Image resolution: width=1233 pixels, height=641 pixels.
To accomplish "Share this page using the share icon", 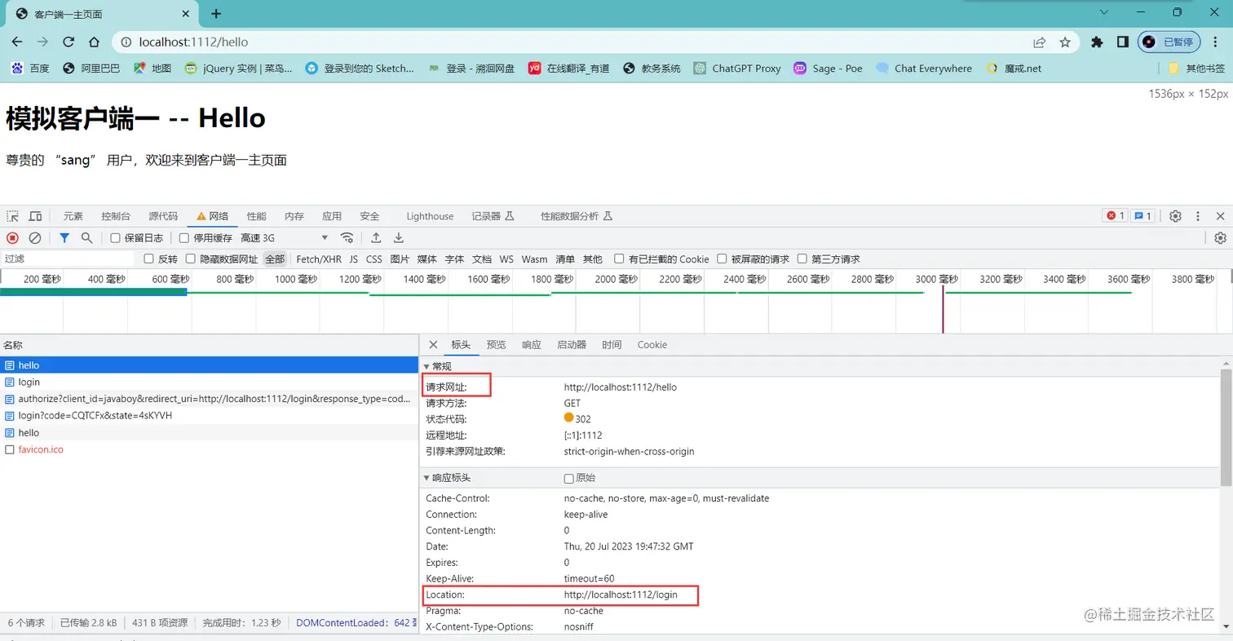I will click(1040, 42).
